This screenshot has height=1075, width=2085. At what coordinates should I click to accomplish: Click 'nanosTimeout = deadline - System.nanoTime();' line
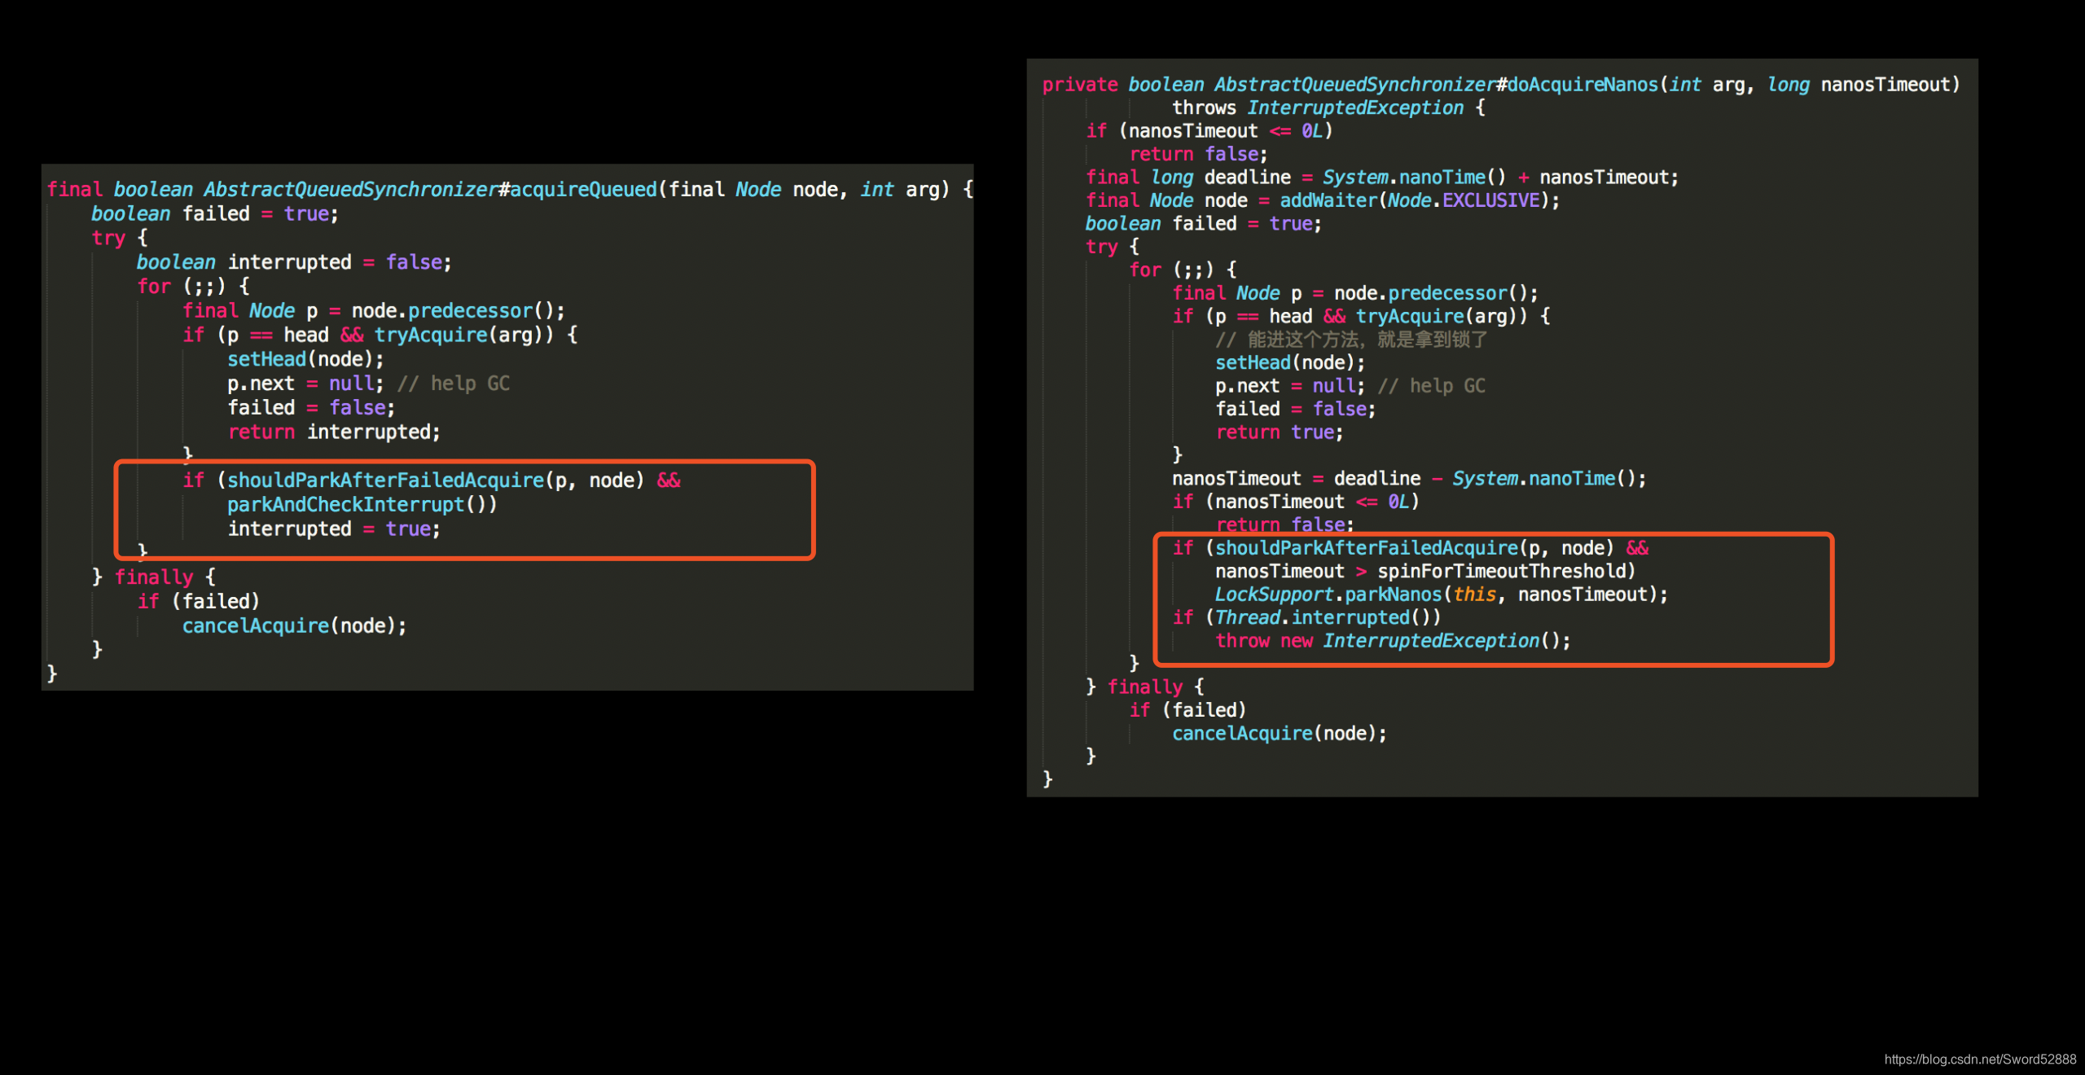click(1409, 479)
